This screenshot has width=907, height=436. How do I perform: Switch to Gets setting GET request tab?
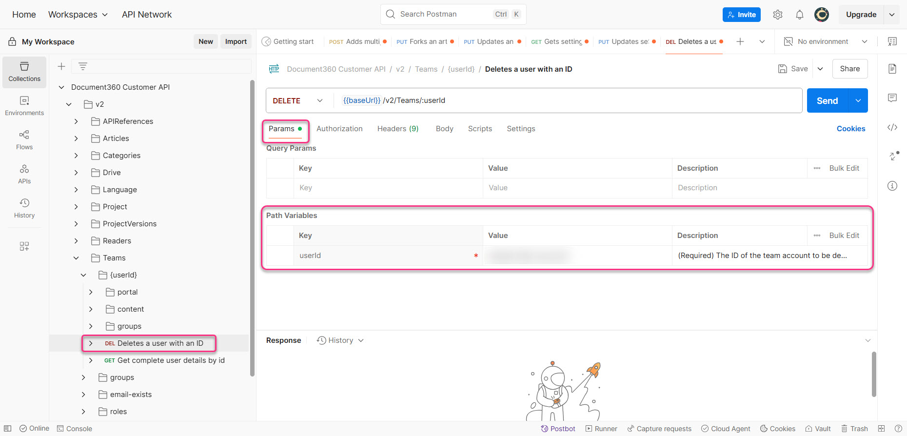(559, 41)
